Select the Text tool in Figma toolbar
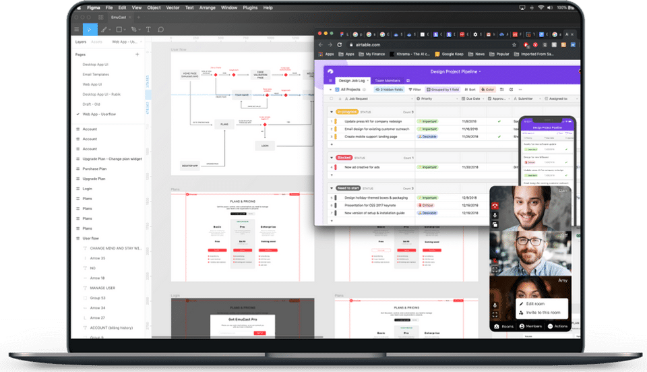Image resolution: width=647 pixels, height=372 pixels. (148, 30)
